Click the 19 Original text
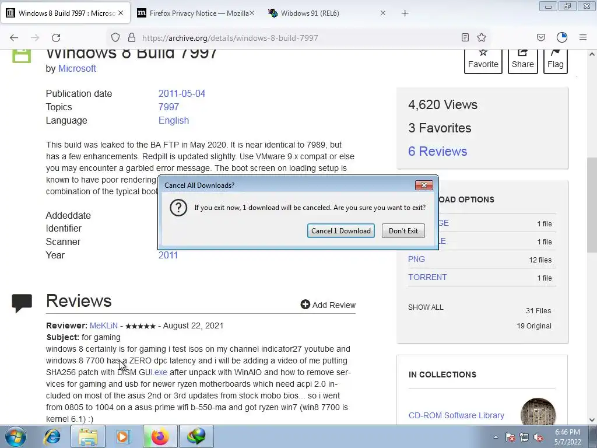597x448 pixels. tap(534, 325)
